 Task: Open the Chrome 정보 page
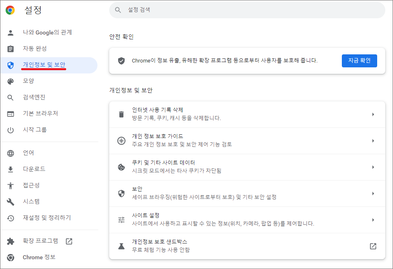click(49, 258)
